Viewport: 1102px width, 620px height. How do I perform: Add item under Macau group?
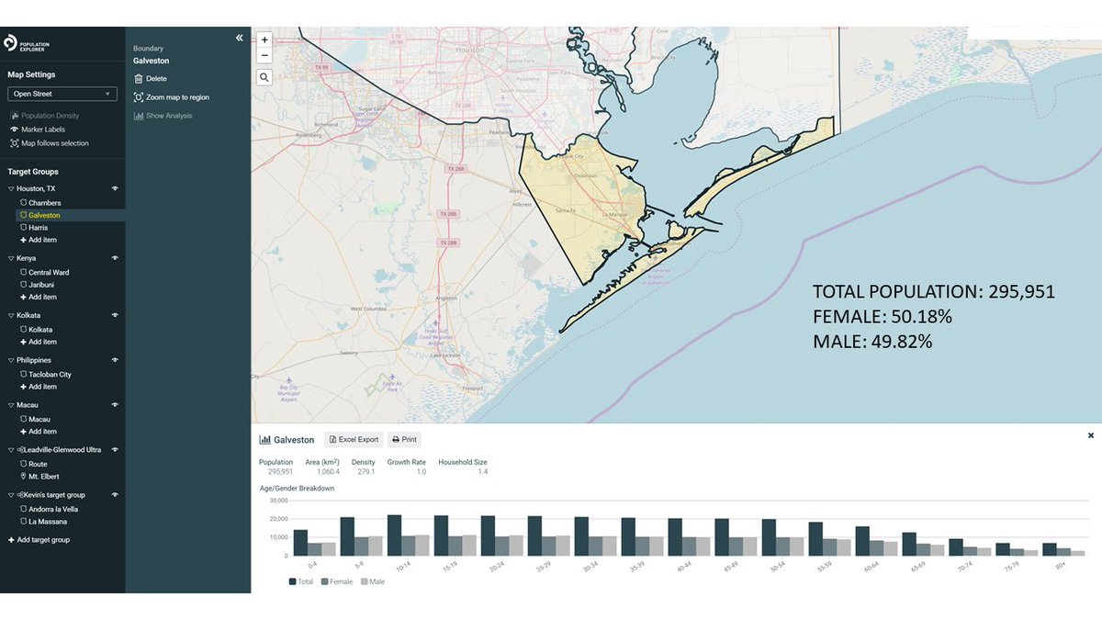coord(39,431)
